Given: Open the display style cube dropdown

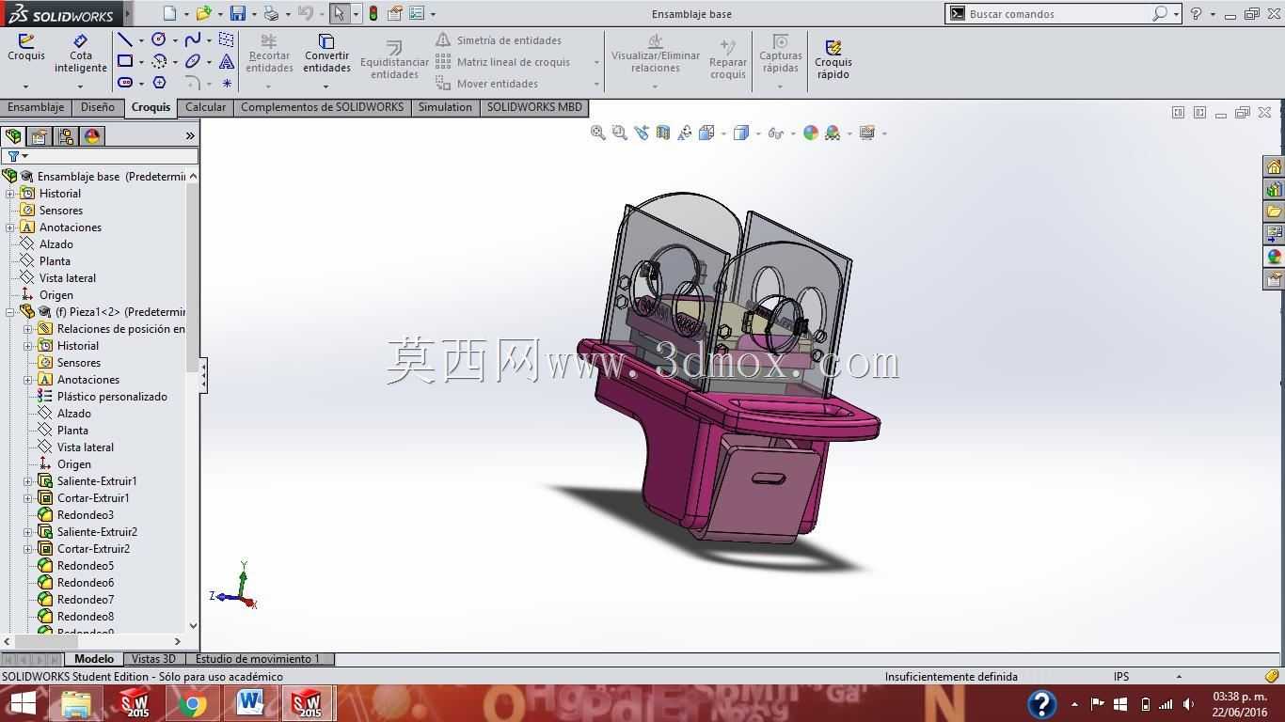Looking at the screenshot, I should 758,133.
